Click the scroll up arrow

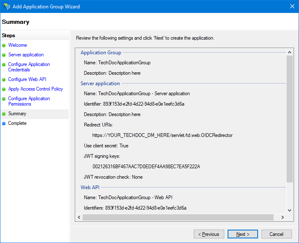pyautogui.click(x=289, y=52)
